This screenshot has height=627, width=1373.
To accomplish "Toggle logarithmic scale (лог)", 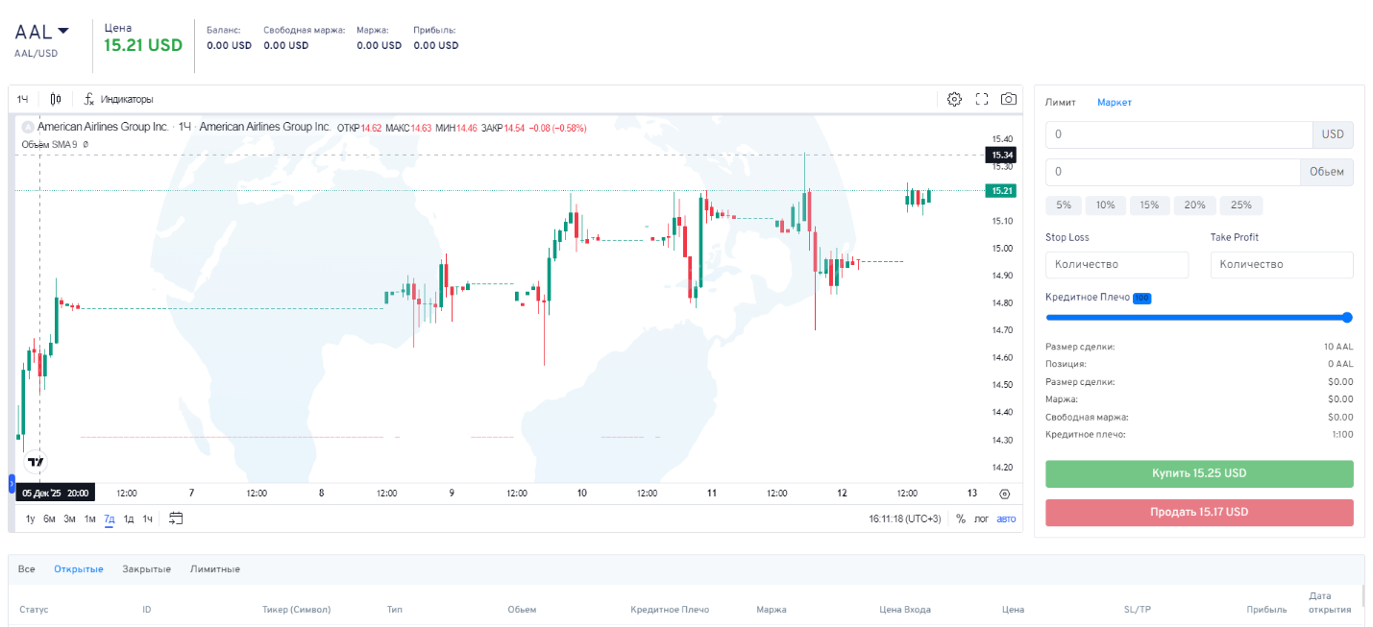I will [x=981, y=518].
